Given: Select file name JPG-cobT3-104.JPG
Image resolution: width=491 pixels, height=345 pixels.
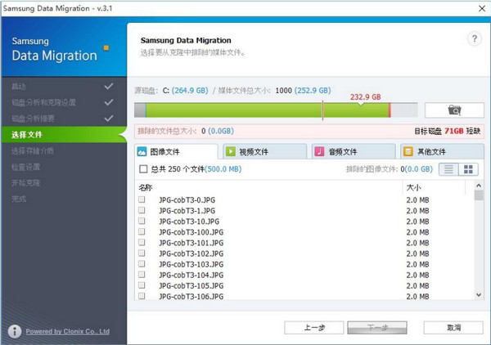Looking at the screenshot, I should tap(191, 275).
